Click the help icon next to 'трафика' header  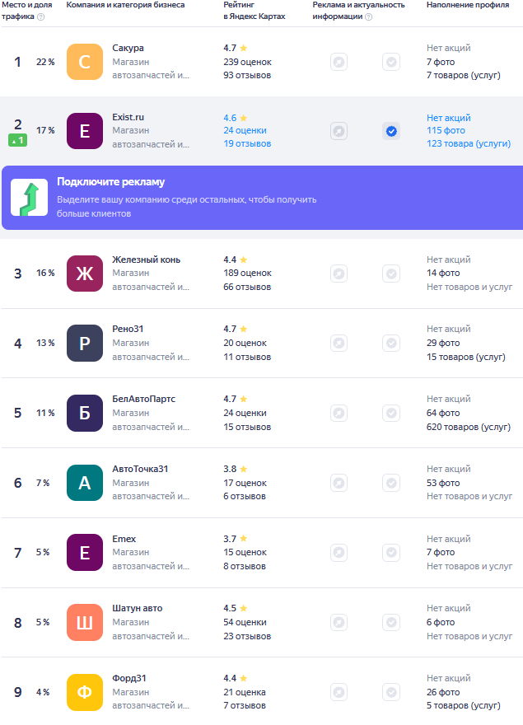tap(41, 16)
